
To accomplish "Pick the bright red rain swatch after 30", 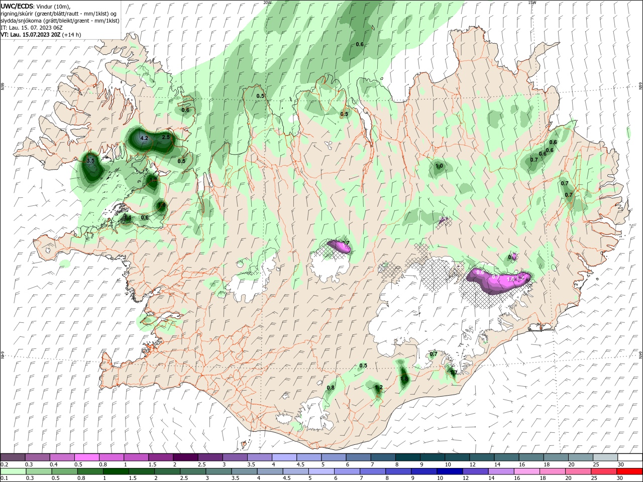I will [x=630, y=471].
